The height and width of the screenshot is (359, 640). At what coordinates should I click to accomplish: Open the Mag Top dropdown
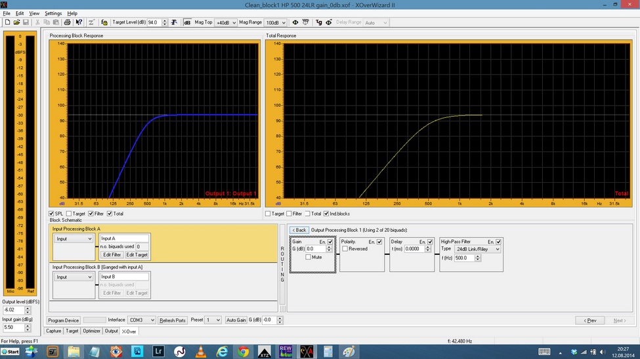point(226,22)
